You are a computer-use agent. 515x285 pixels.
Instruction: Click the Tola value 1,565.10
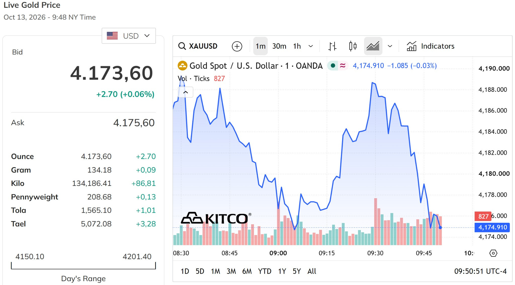click(96, 210)
